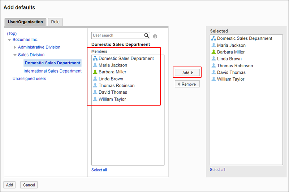The image size is (289, 192).
Task: Click David Thomas's user icon in Members list
Action: click(95, 92)
